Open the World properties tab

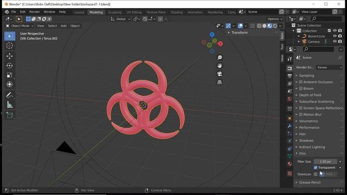[x=290, y=99]
